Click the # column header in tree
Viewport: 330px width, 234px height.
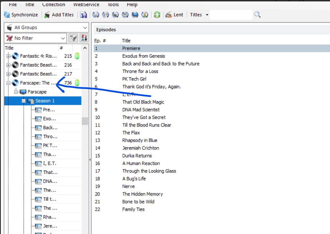point(66,48)
